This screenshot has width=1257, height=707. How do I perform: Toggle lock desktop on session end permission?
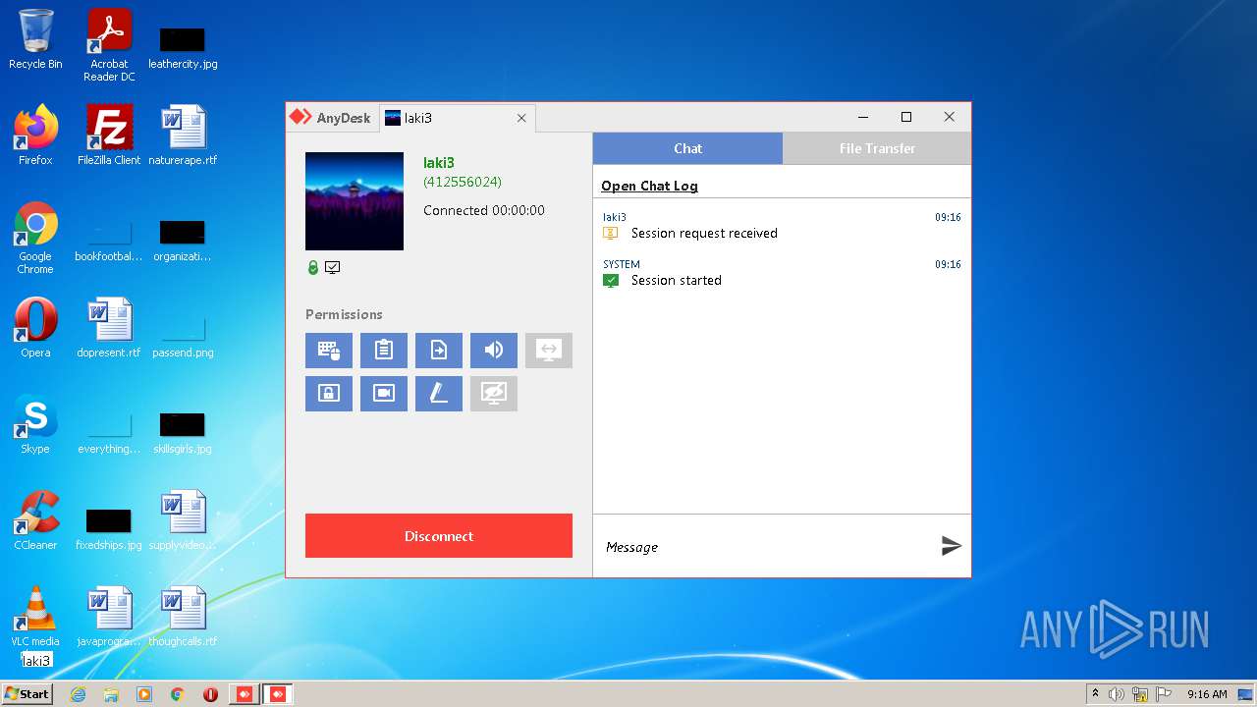coord(329,394)
